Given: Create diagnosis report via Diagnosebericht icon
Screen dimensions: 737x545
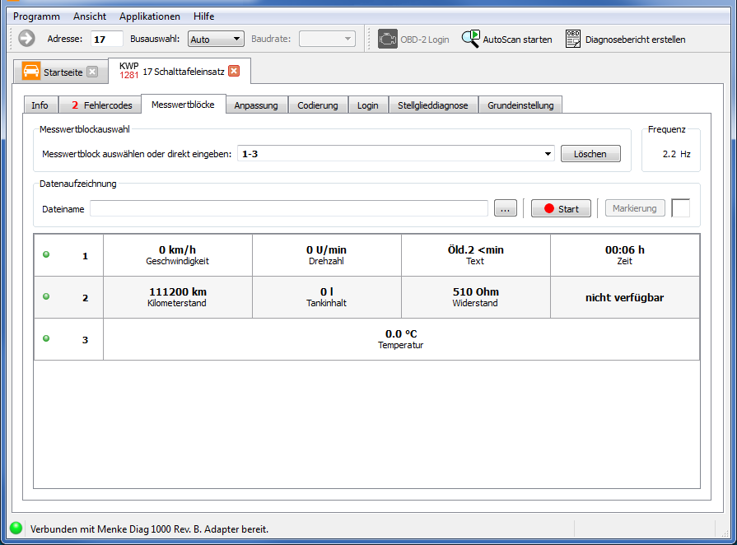Looking at the screenshot, I should 573,39.
